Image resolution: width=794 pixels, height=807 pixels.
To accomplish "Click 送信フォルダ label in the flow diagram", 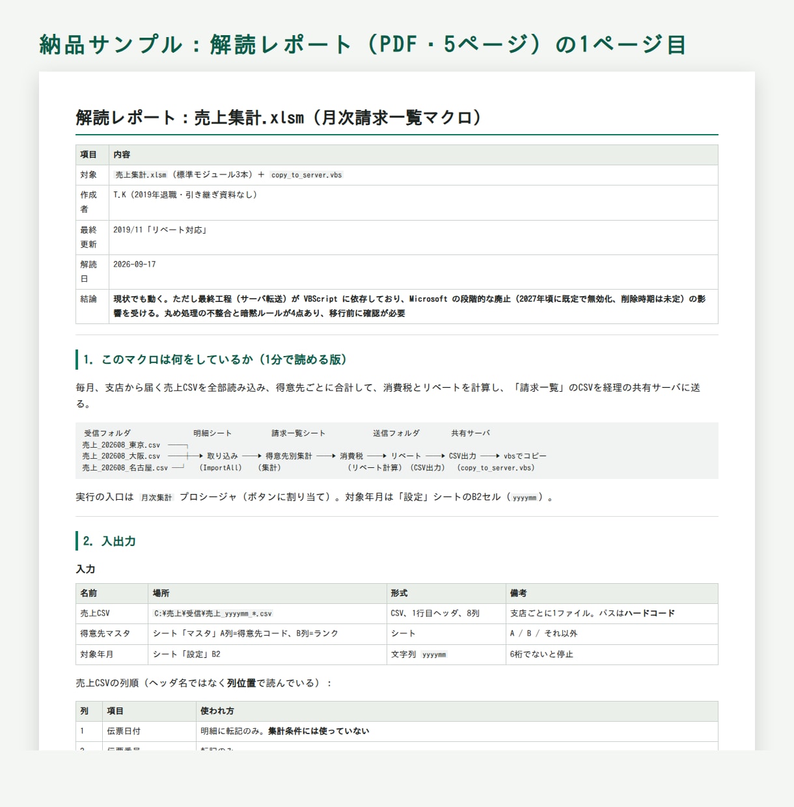I will pyautogui.click(x=396, y=433).
